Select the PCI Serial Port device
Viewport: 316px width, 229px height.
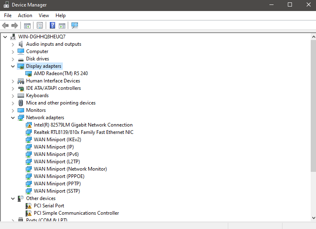49,206
